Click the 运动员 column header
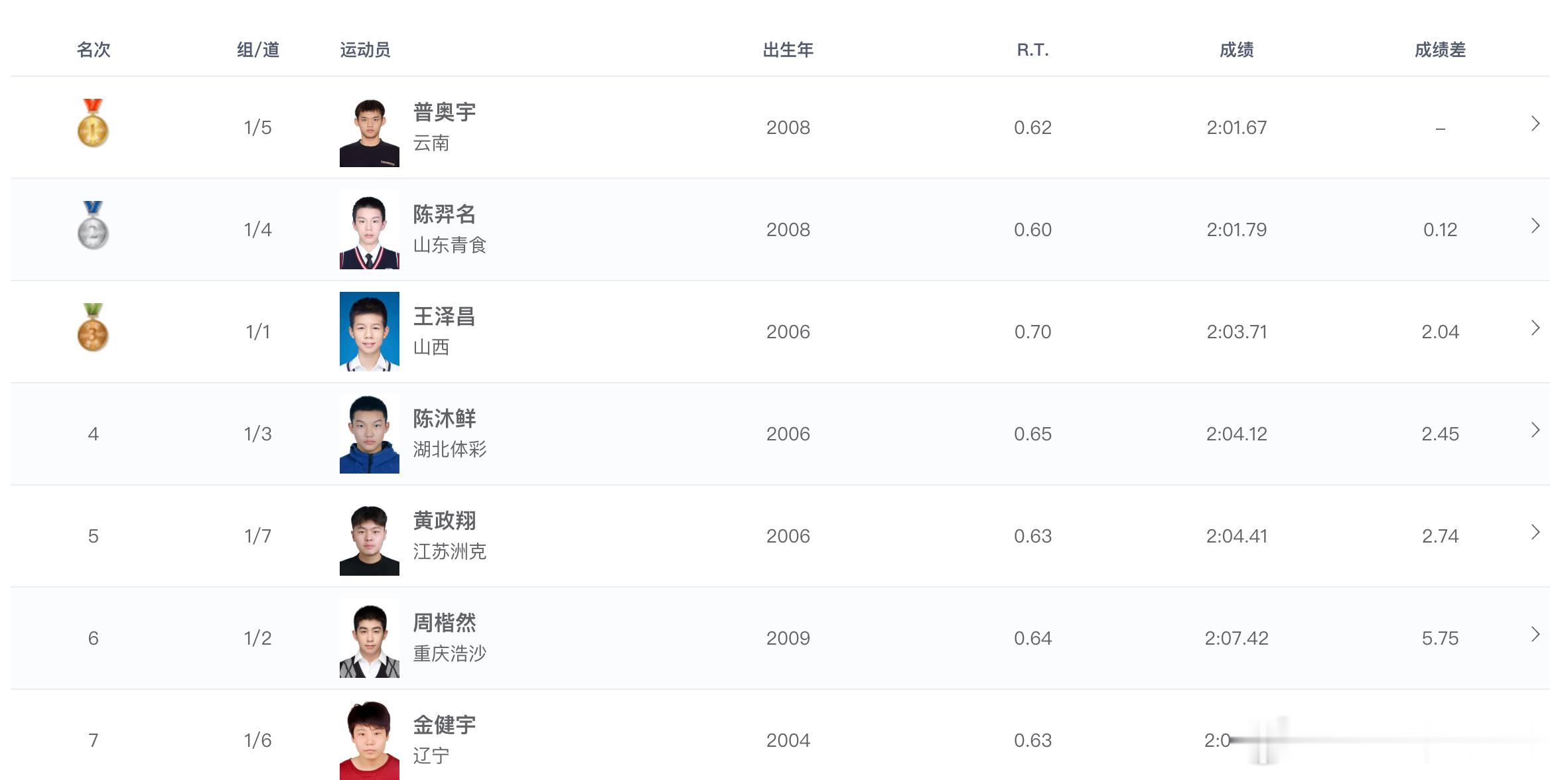Viewport: 1558px width, 780px height. point(365,50)
